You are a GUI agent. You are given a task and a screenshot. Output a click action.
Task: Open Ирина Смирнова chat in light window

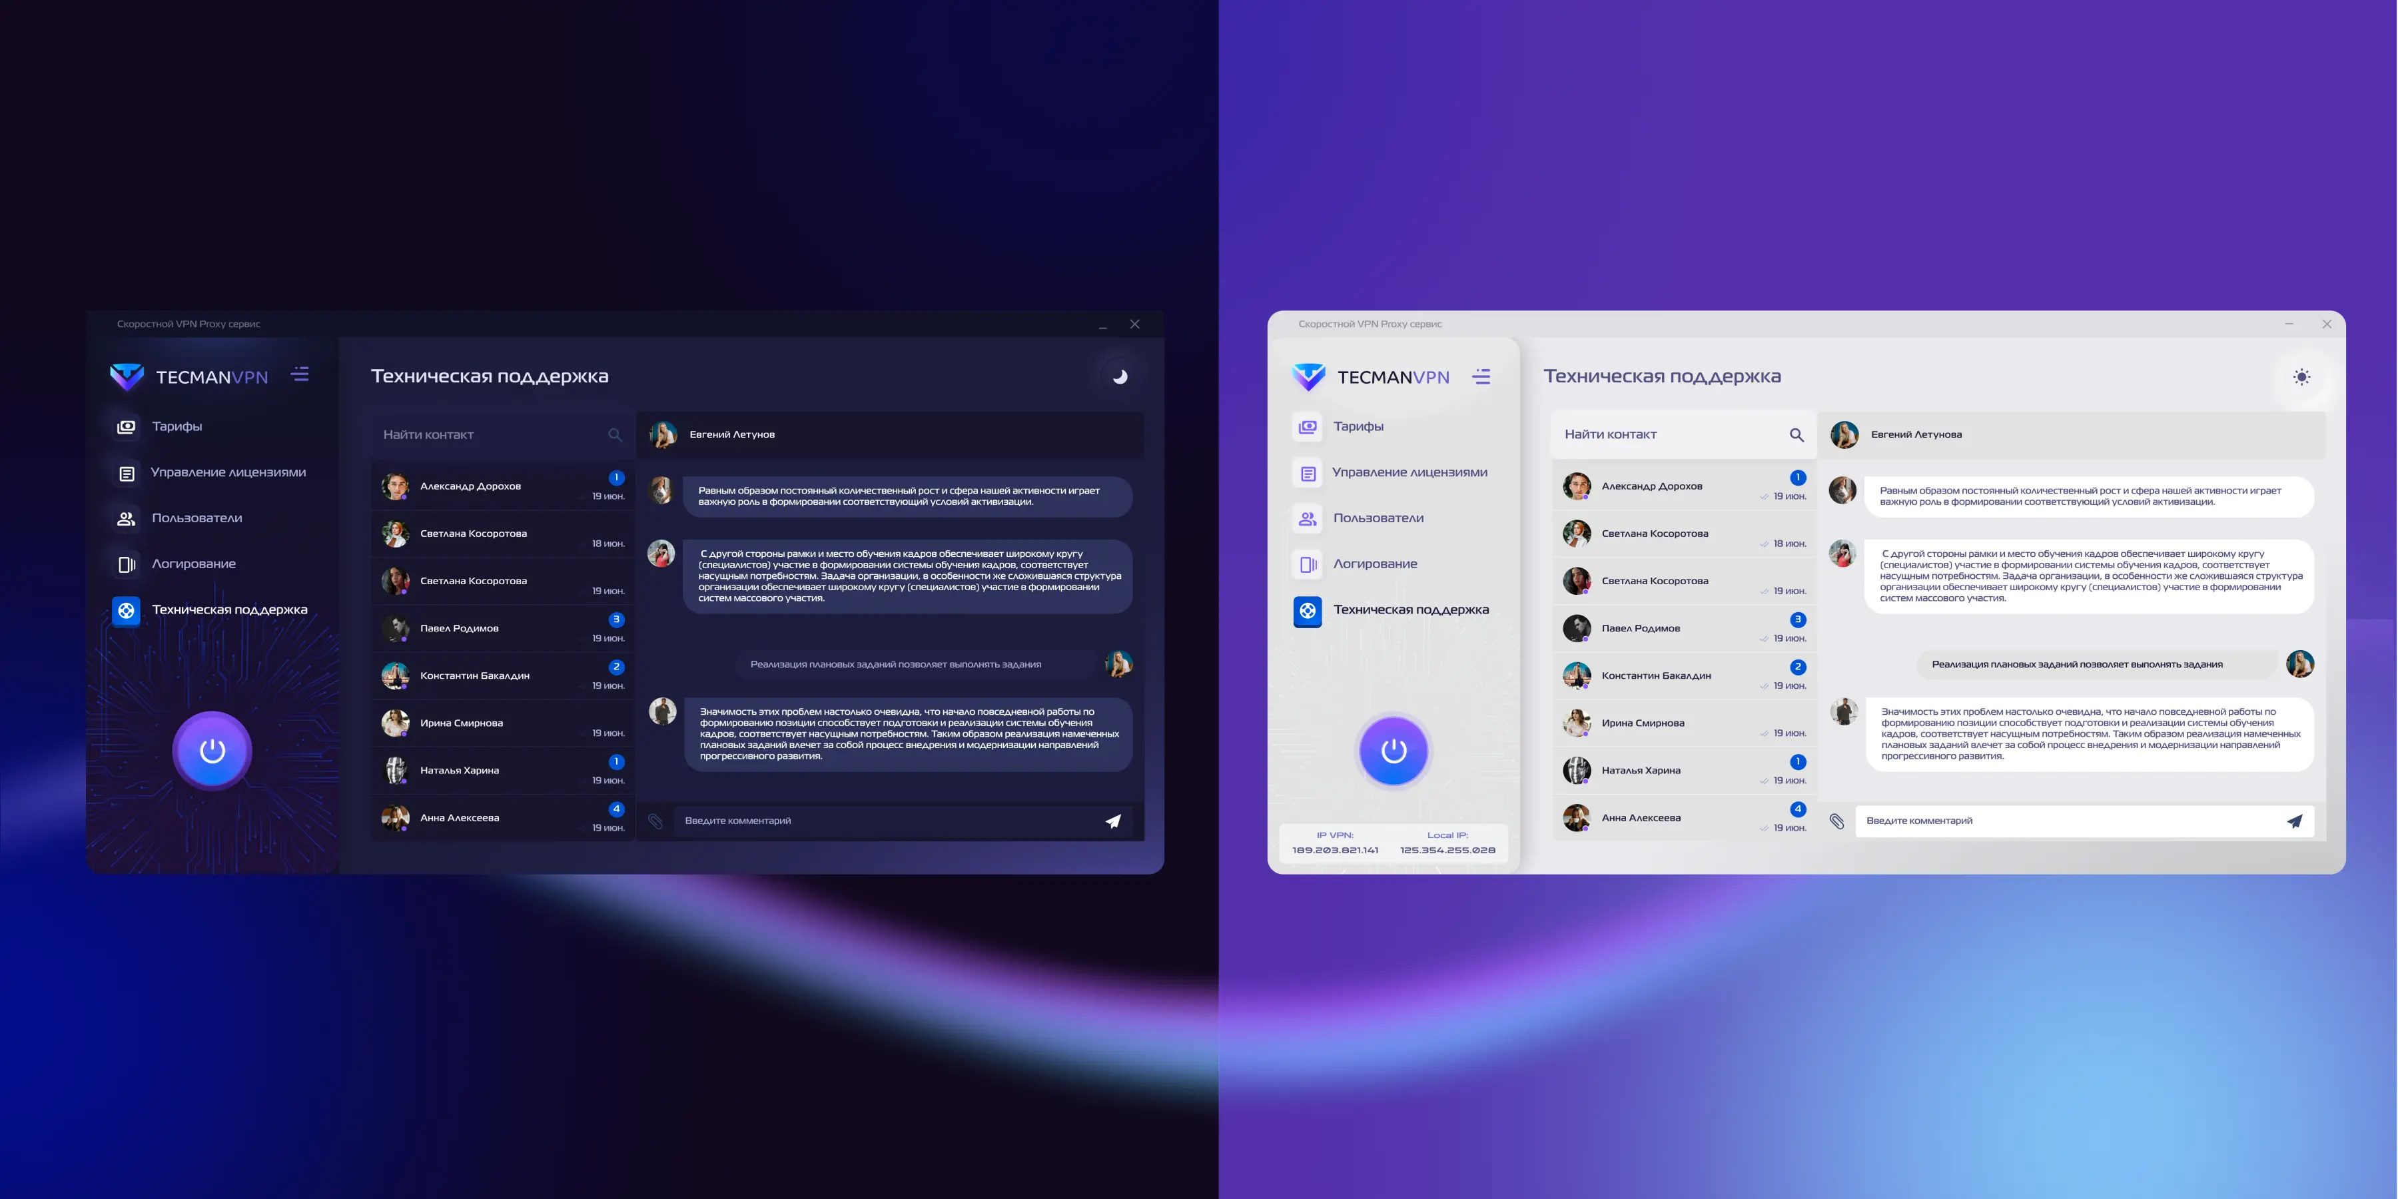pos(1683,723)
